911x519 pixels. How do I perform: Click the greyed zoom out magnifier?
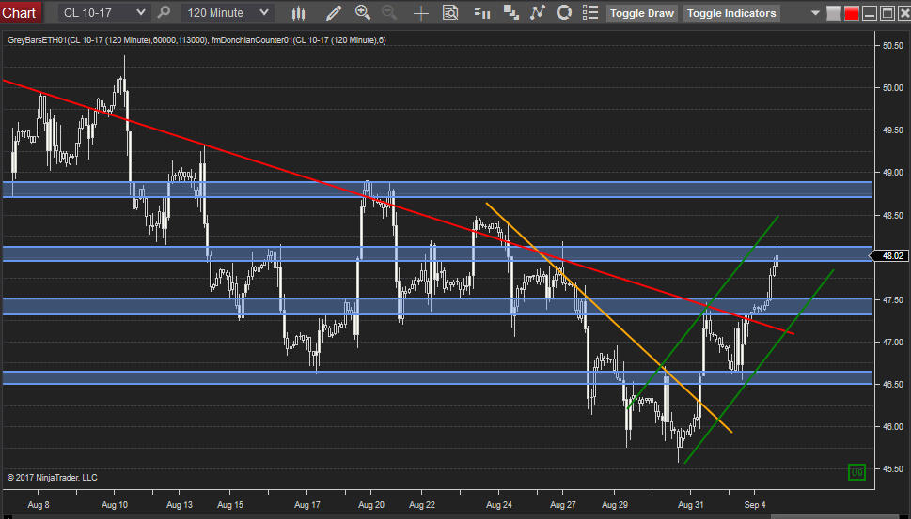click(x=388, y=12)
